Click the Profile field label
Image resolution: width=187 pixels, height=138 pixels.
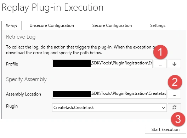(x=12, y=64)
